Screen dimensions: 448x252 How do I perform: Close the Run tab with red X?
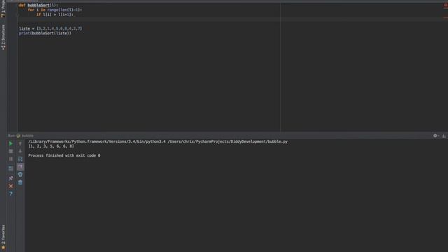tap(11, 186)
